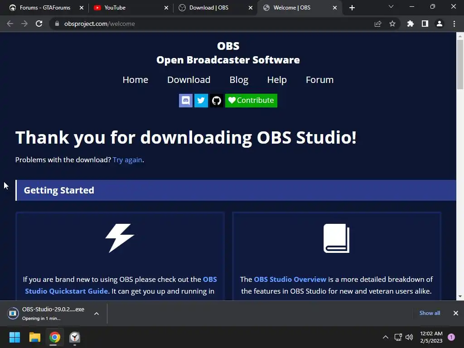Click the Thank you for downloading heading

click(x=186, y=138)
